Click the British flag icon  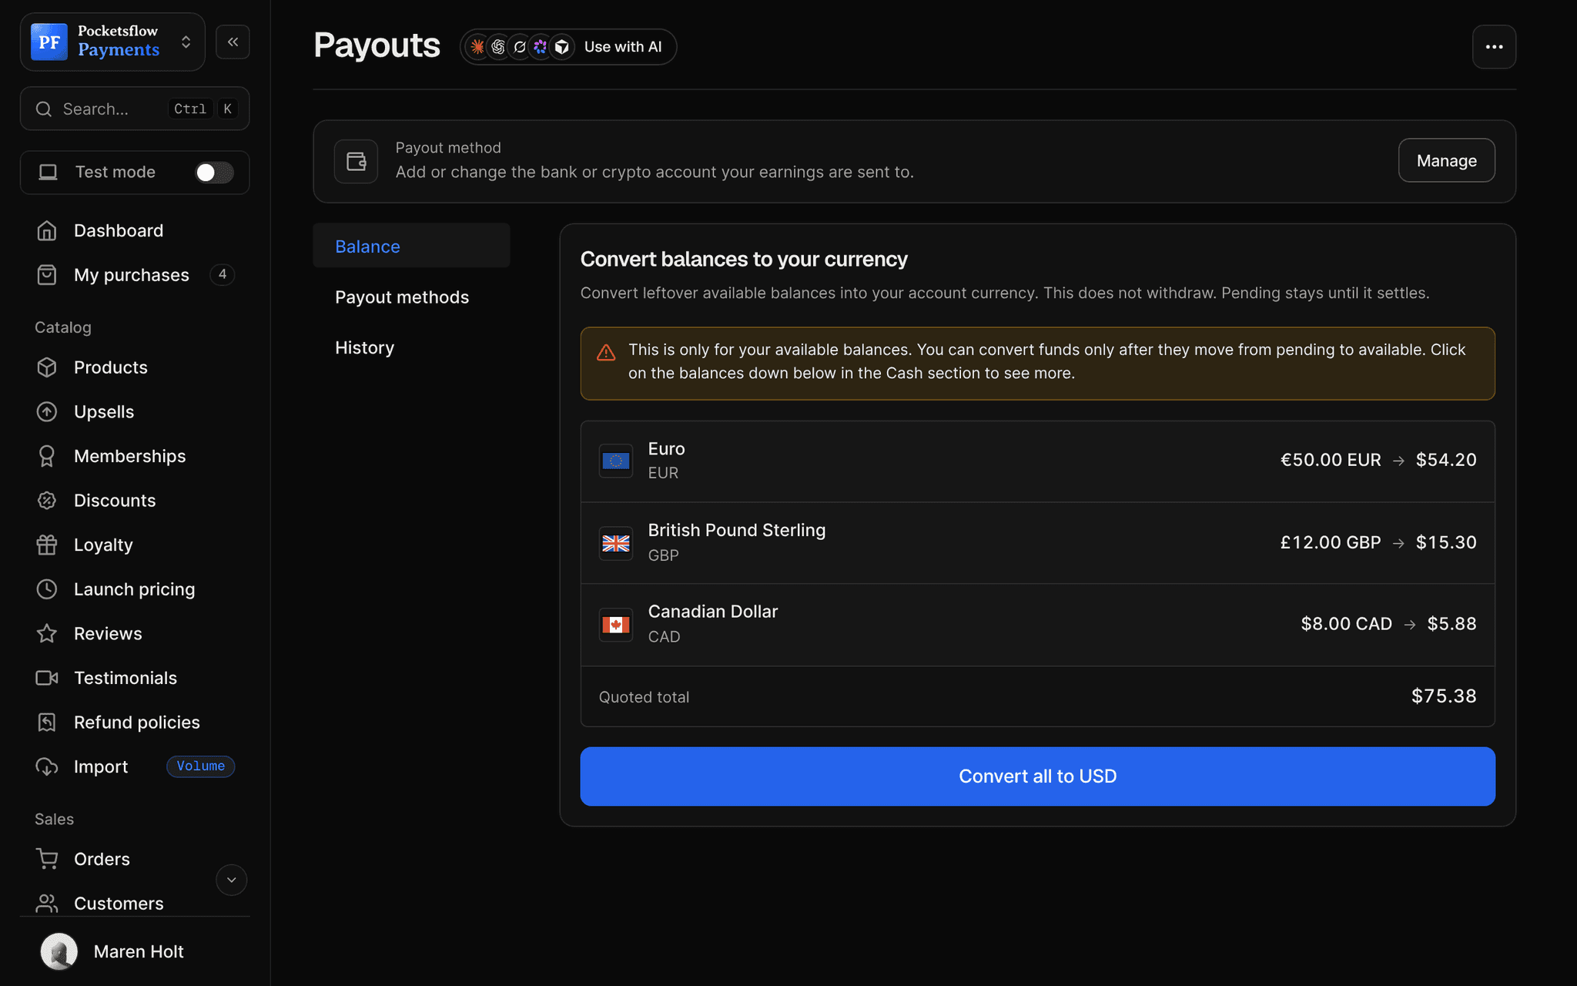pyautogui.click(x=615, y=543)
